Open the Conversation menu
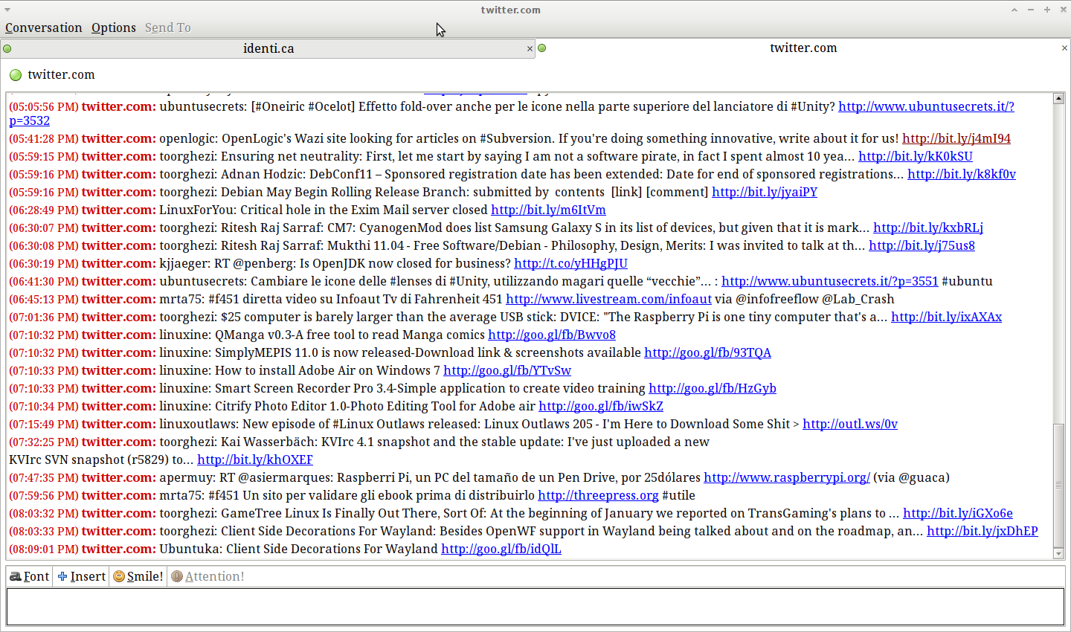The width and height of the screenshot is (1071, 632). tap(44, 28)
